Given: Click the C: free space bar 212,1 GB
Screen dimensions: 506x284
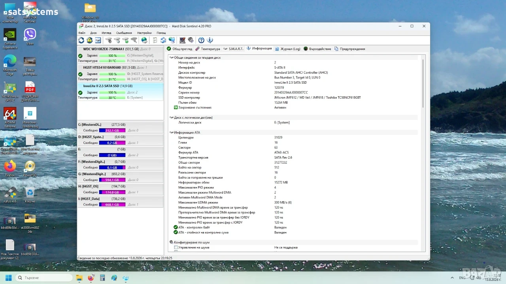Looking at the screenshot, I should pyautogui.click(x=112, y=131).
